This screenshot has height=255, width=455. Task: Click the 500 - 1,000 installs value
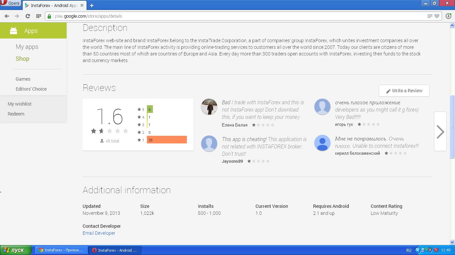pyautogui.click(x=209, y=213)
